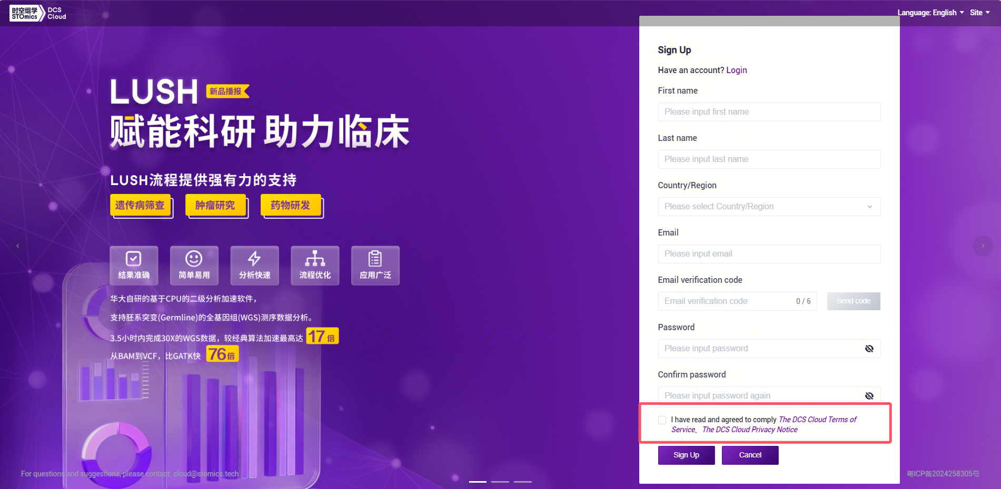Go to previous banner slide arrow
This screenshot has width=1001, height=489.
coord(18,246)
